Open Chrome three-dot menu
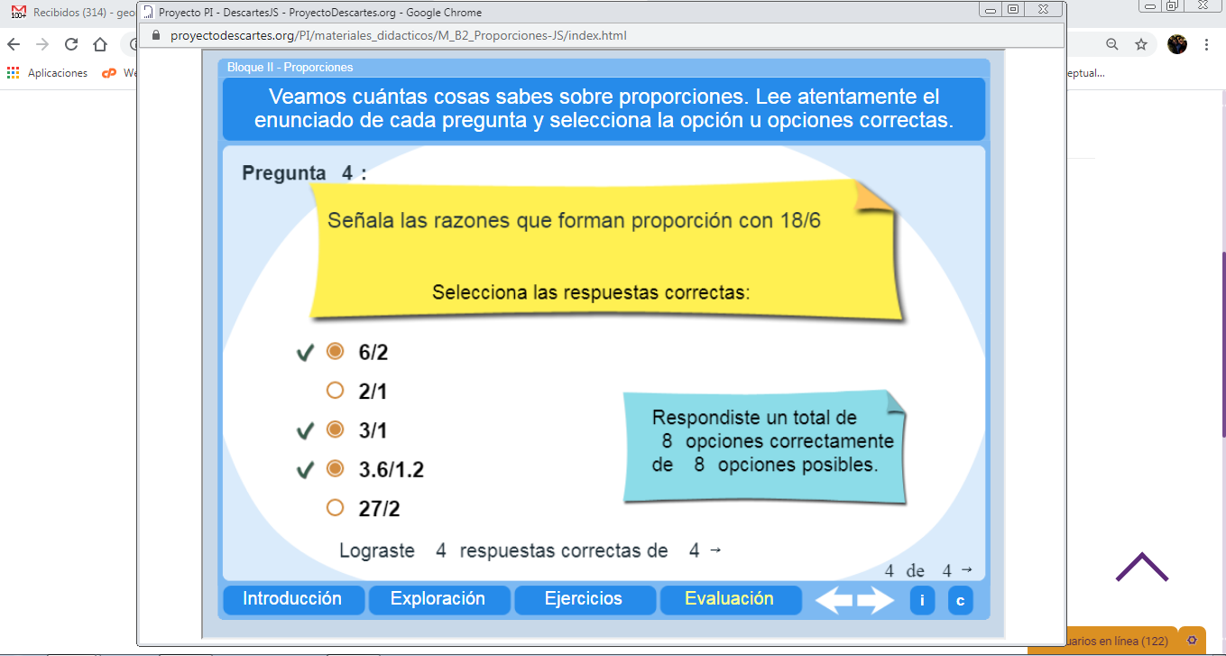Image resolution: width=1226 pixels, height=656 pixels. pos(1207,44)
